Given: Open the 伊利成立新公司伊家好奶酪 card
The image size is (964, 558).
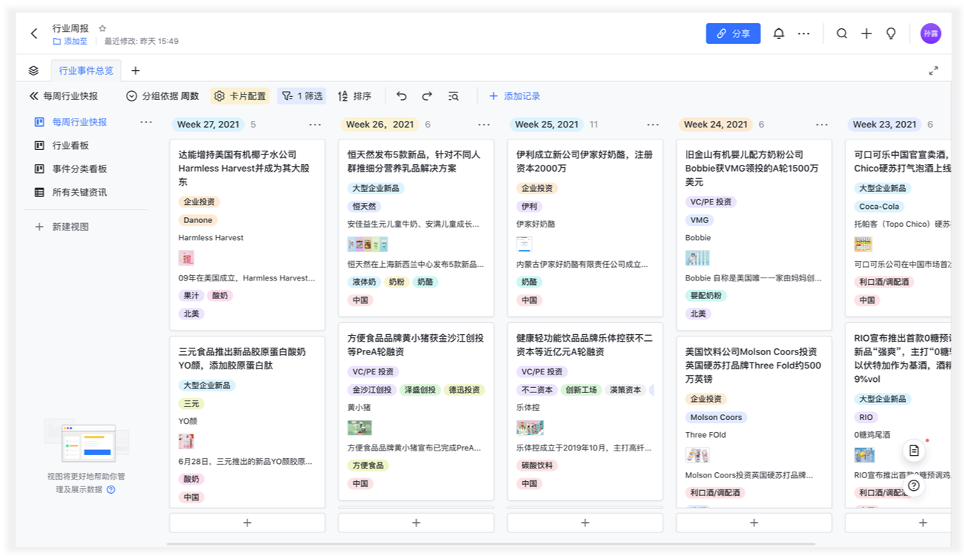Looking at the screenshot, I should (x=585, y=161).
